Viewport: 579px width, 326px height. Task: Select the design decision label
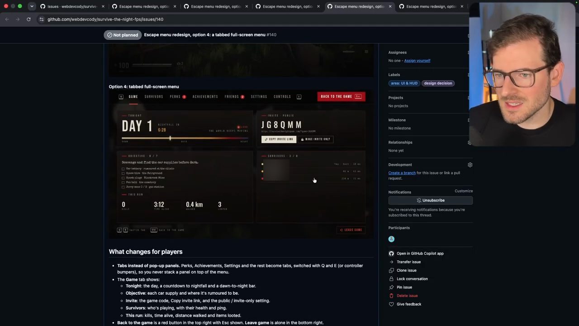pos(438,83)
